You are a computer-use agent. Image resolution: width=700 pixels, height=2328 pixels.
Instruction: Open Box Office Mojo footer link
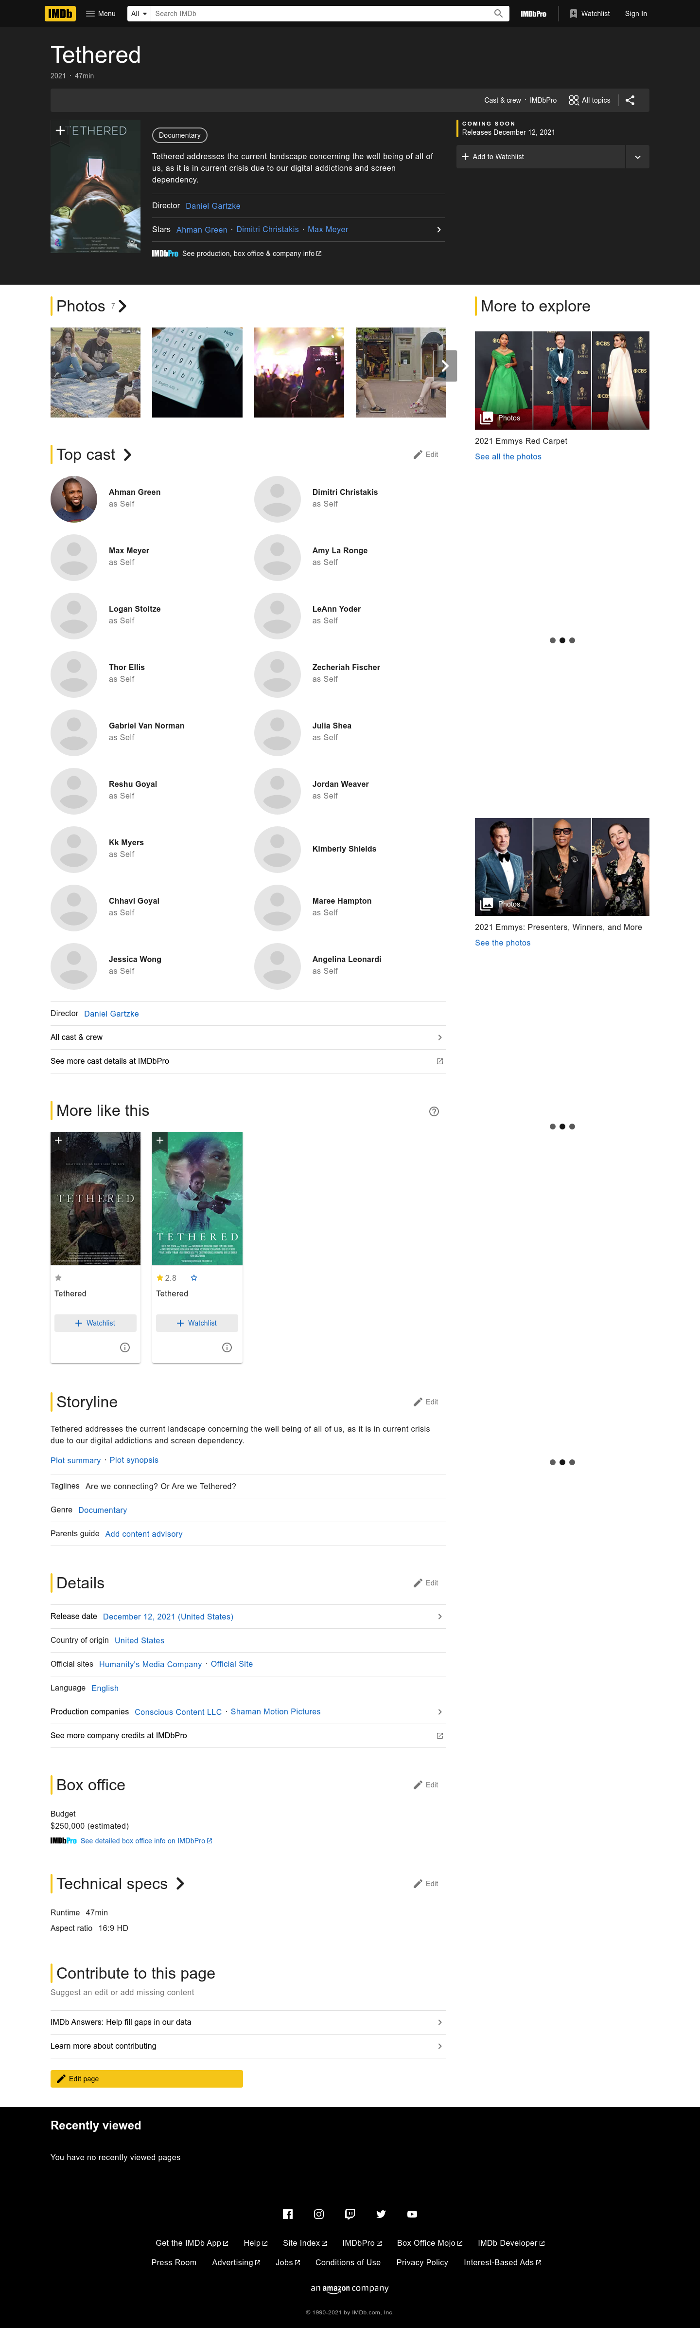[x=430, y=2243]
